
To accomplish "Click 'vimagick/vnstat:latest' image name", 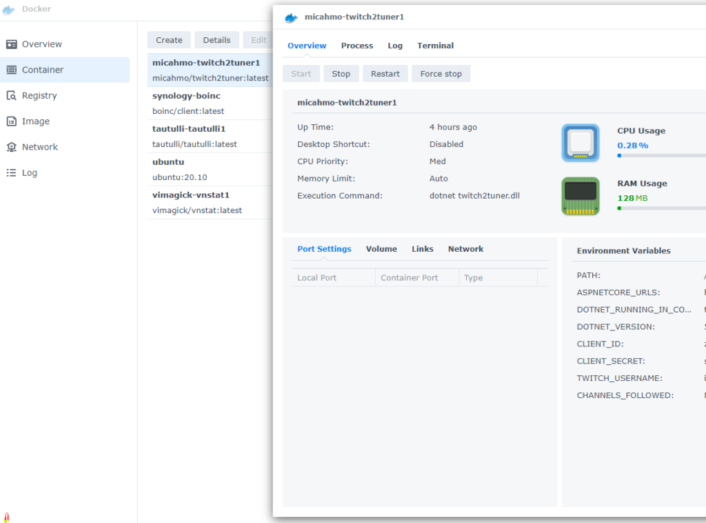I will pyautogui.click(x=197, y=210).
